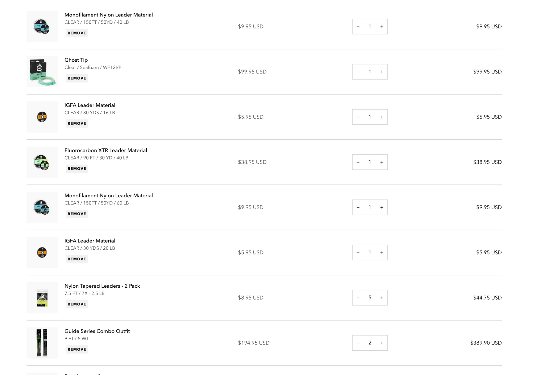Edit the Guide Series Combo quantity field
Viewport: 544px width, 375px height.
tap(370, 343)
